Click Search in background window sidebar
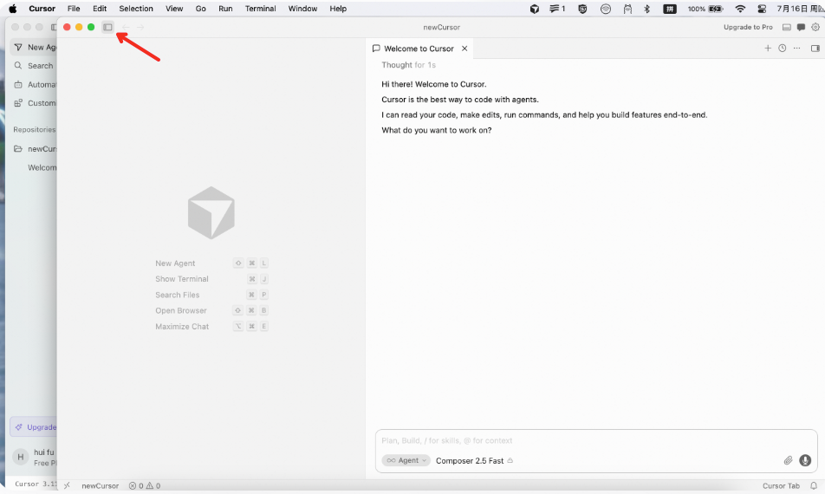This screenshot has height=494, width=825. coord(34,66)
